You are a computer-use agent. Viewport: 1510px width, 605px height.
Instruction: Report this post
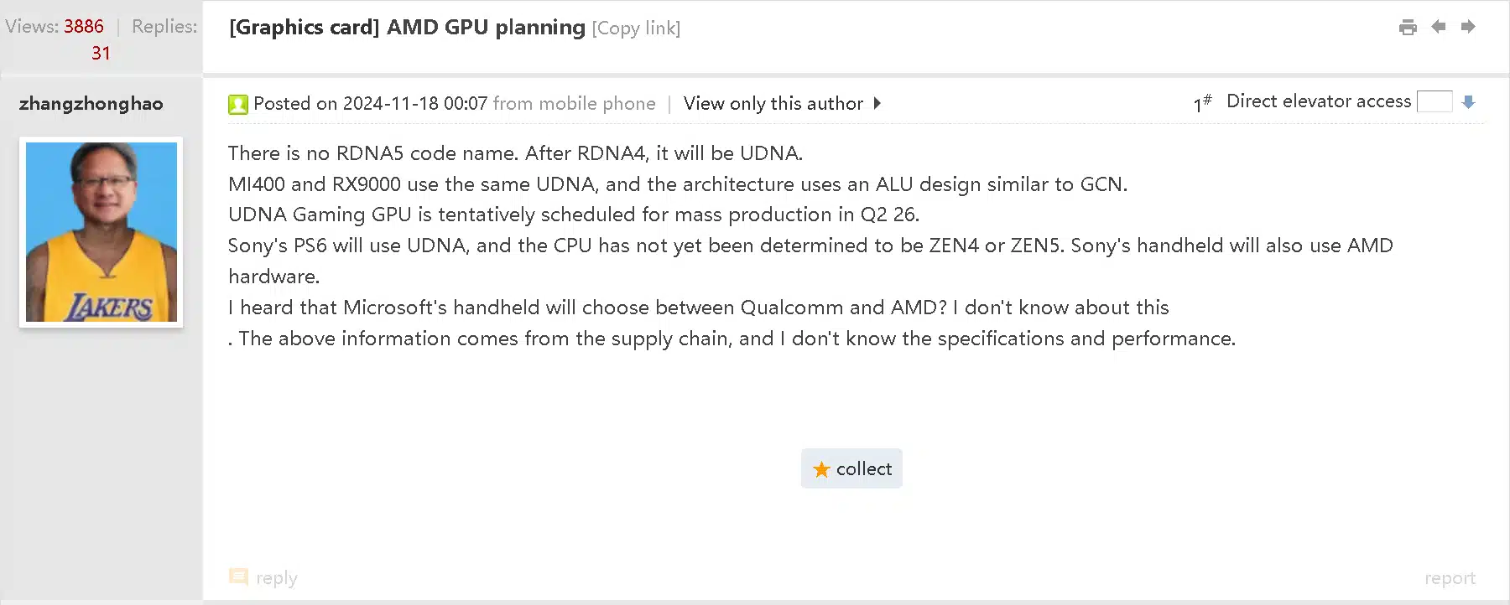click(1450, 577)
